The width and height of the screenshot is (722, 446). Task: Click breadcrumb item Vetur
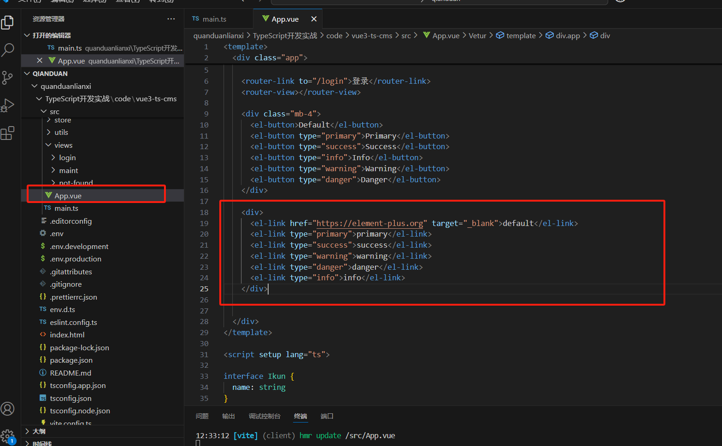point(477,35)
